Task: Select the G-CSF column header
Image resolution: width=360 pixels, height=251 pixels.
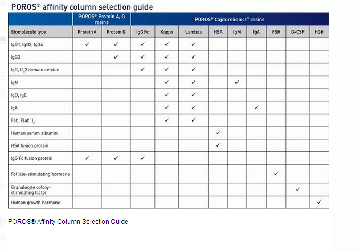Action: [x=298, y=32]
